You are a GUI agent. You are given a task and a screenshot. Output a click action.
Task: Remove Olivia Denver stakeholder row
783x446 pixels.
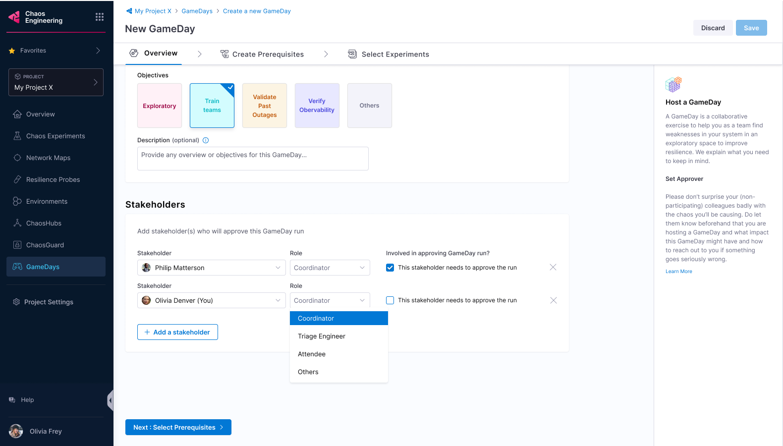point(553,300)
